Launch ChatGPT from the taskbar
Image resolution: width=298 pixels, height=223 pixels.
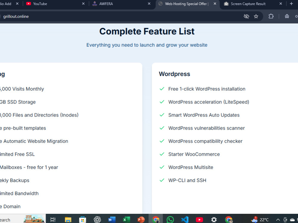(x=97, y=220)
